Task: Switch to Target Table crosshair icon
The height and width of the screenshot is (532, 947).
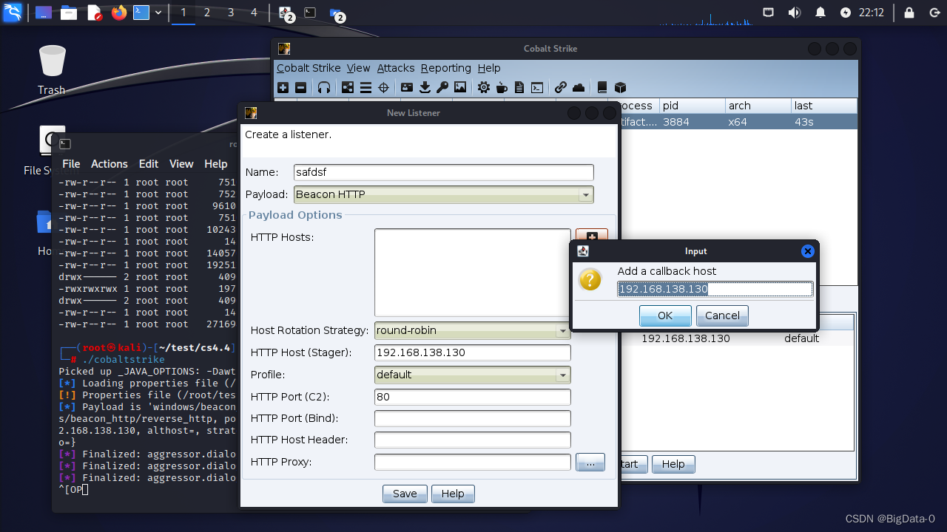Action: pos(383,87)
